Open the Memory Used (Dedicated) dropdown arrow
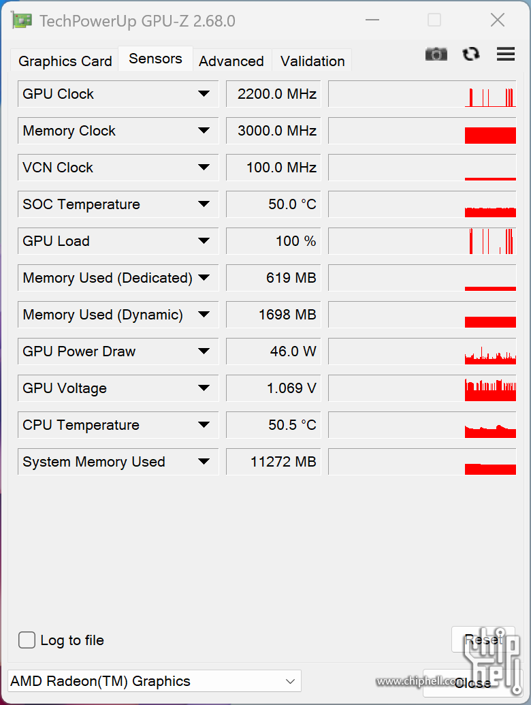 (x=204, y=278)
